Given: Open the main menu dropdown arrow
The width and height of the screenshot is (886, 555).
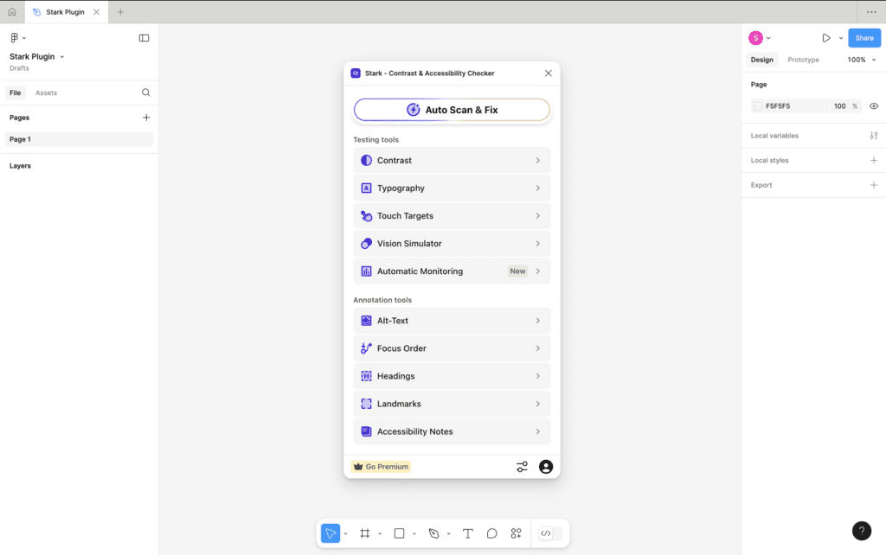Looking at the screenshot, I should pos(23,38).
